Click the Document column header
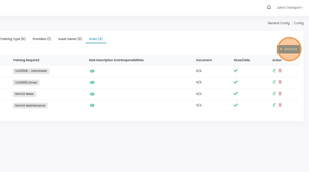The image size is (309, 172). coord(204,60)
